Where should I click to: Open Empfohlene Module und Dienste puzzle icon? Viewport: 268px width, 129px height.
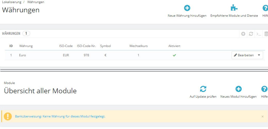(234, 8)
